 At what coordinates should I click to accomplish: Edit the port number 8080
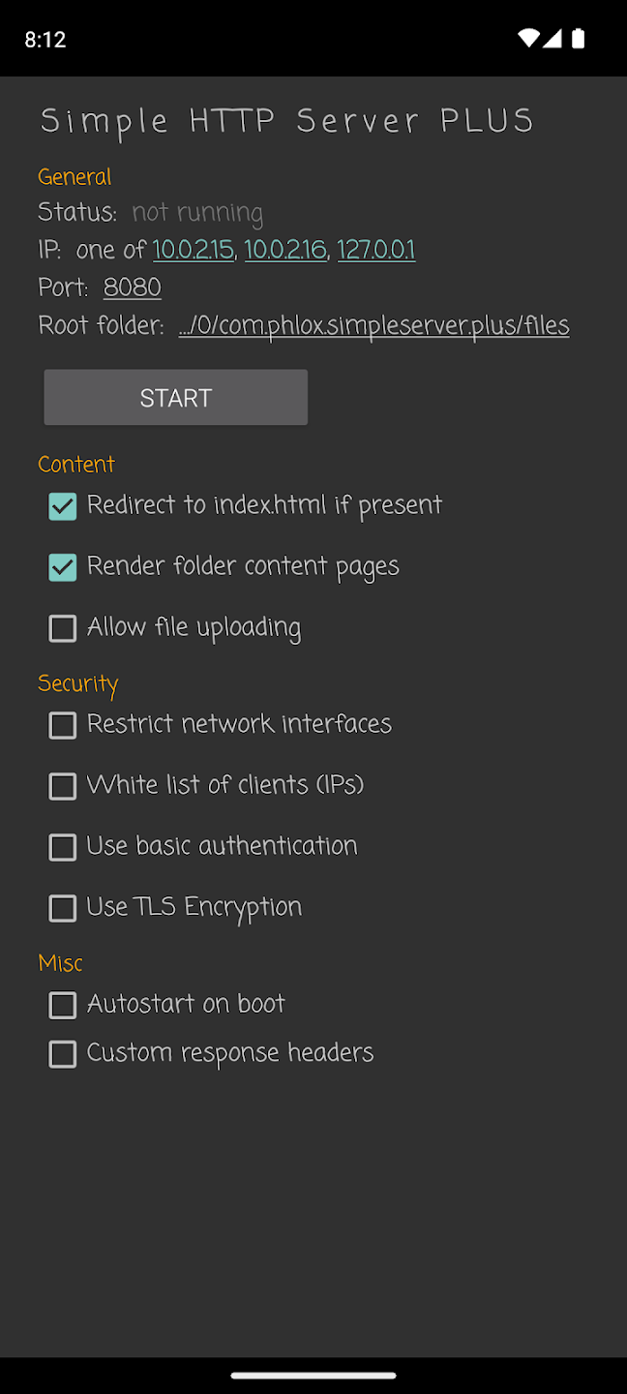(132, 288)
